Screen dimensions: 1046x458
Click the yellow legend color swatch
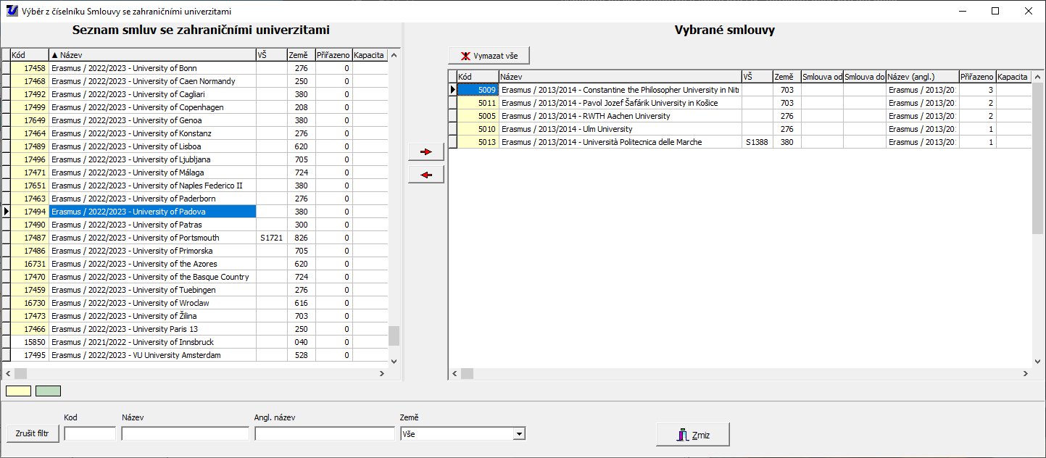coord(19,391)
